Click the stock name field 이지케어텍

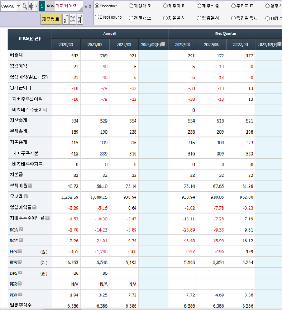tap(66, 6)
